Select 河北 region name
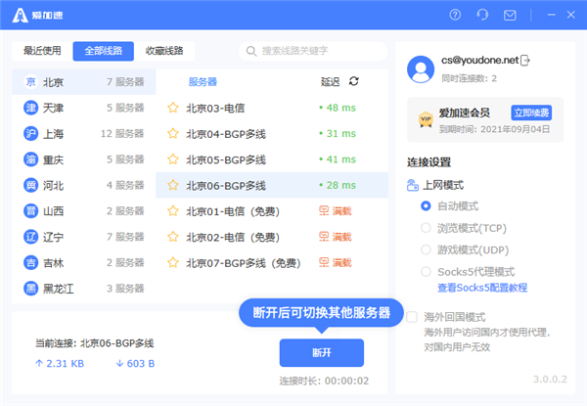Screen dimensions: 587x406 (53, 186)
